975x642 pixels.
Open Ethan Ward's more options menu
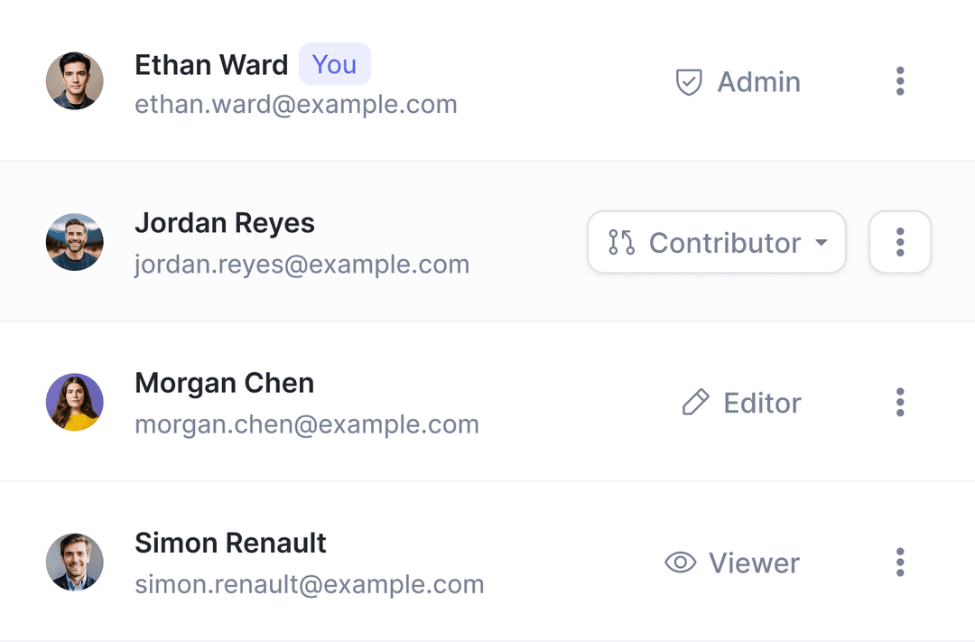(x=900, y=81)
